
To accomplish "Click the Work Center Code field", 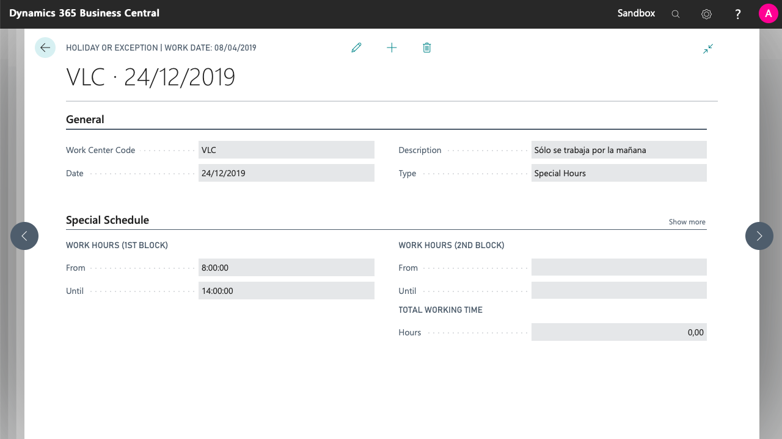I will (286, 150).
